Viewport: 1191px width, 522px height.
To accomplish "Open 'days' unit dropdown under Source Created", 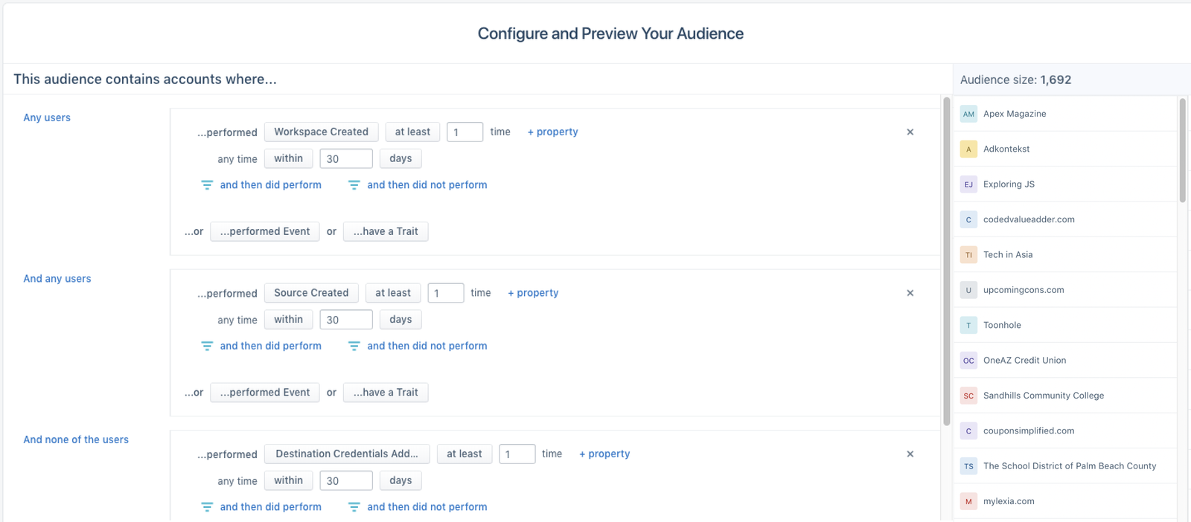I will tap(400, 320).
